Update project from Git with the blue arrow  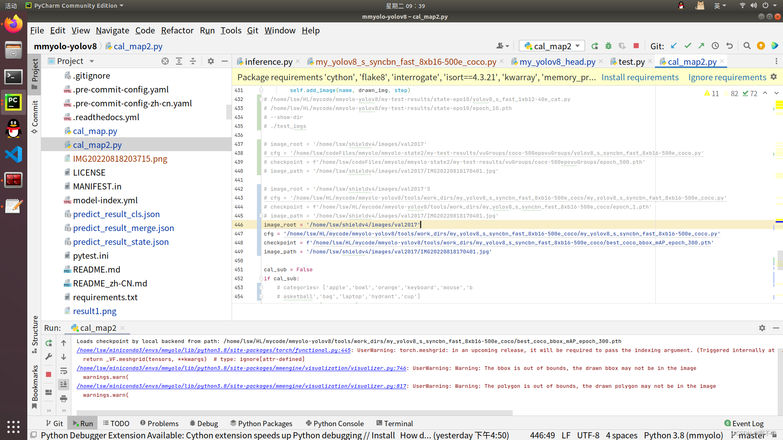(x=674, y=46)
